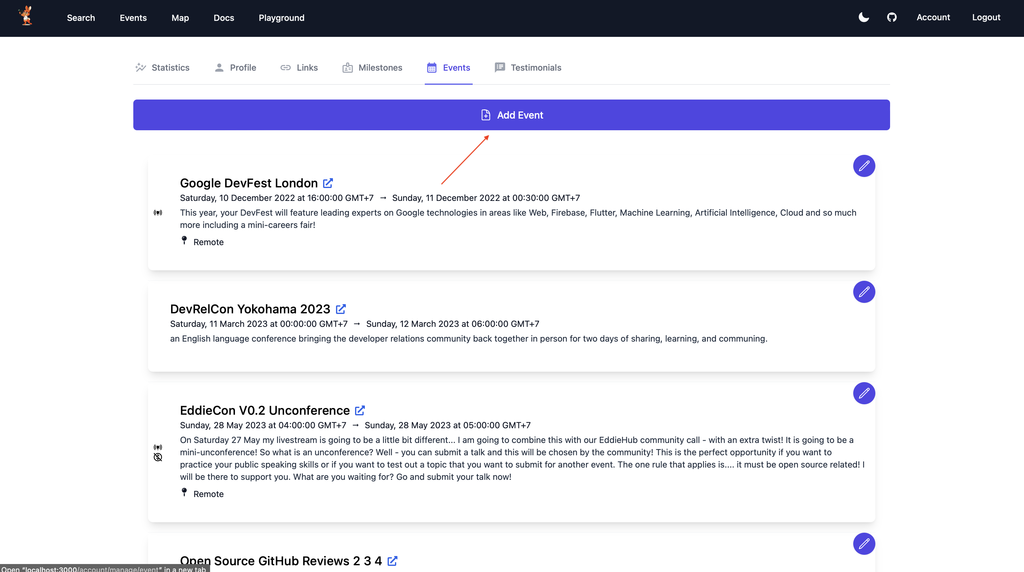Open Playground from the navigation bar

point(281,18)
